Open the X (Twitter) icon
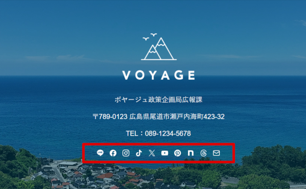Screen dimensions: 306x189 152,153
